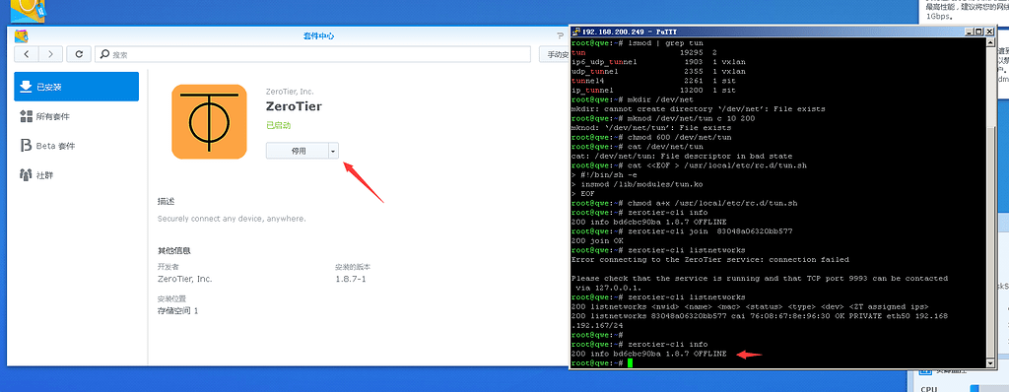Screen dimensions: 1009x392
Task: Click the search magnifier icon
Action: click(x=104, y=55)
